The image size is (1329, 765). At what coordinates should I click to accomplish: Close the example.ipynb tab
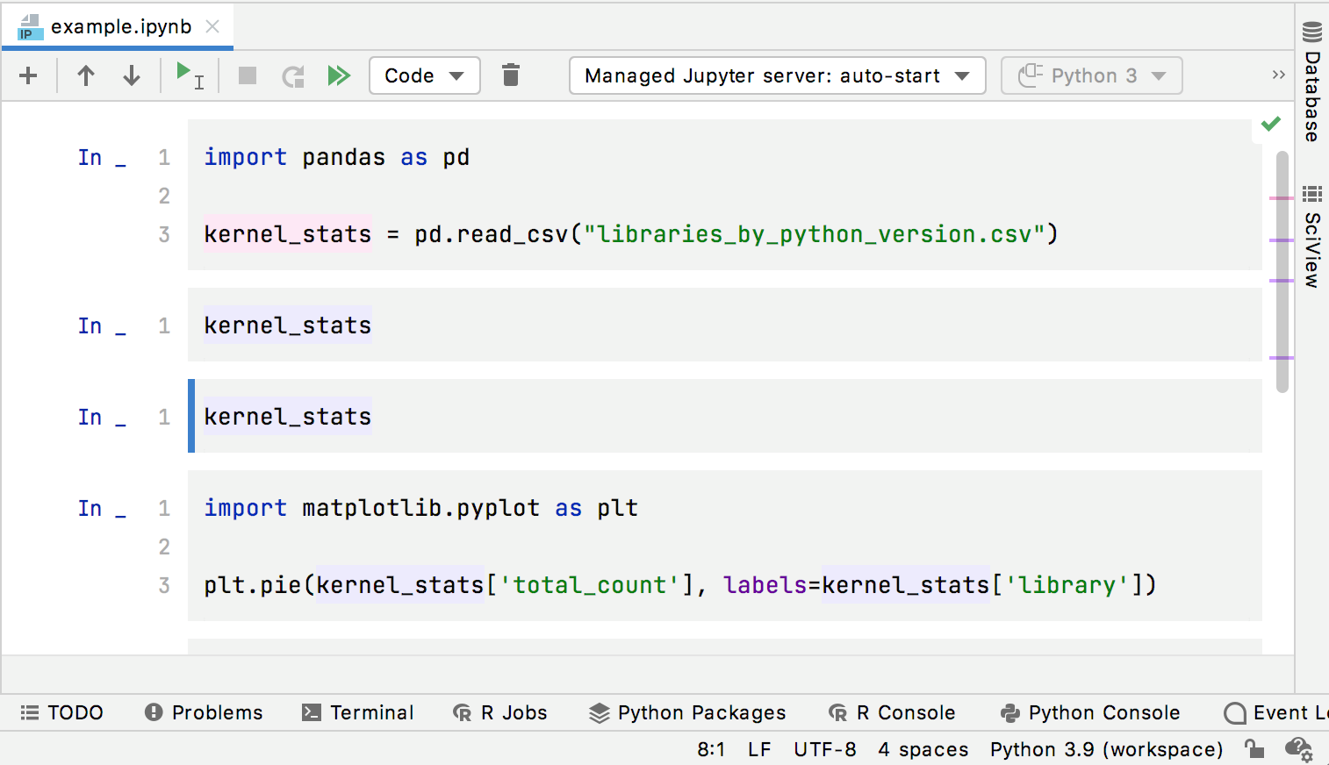212,26
